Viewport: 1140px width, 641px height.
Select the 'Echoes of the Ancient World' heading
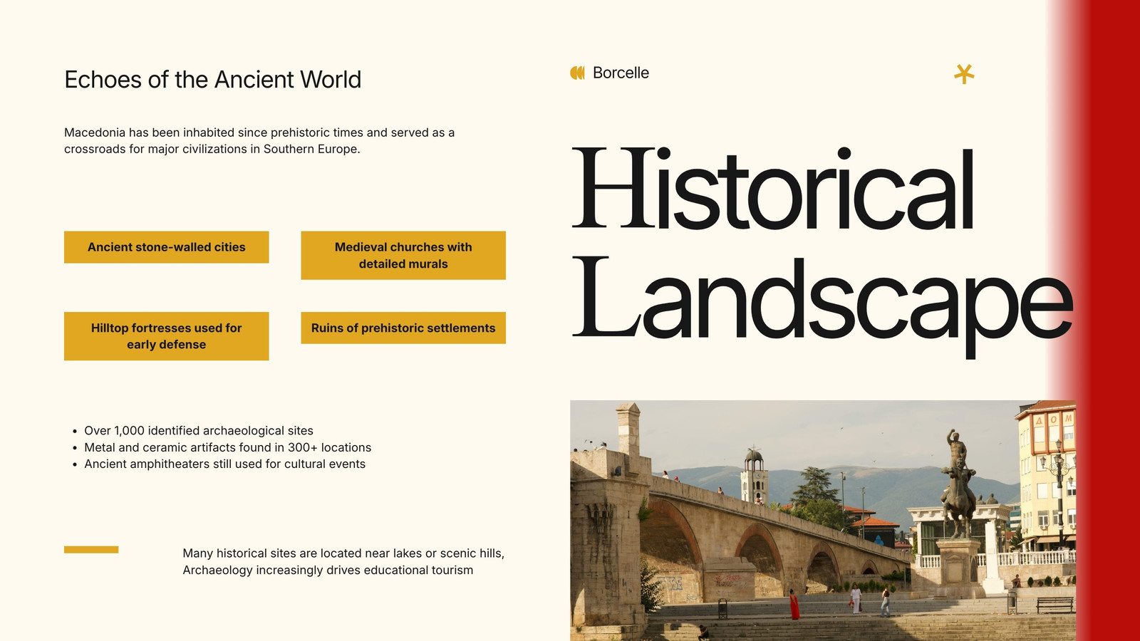pyautogui.click(x=212, y=79)
